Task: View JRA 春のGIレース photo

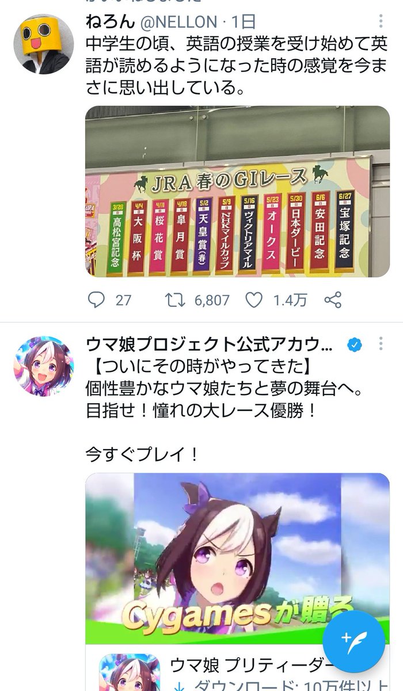Action: pyautogui.click(x=238, y=191)
